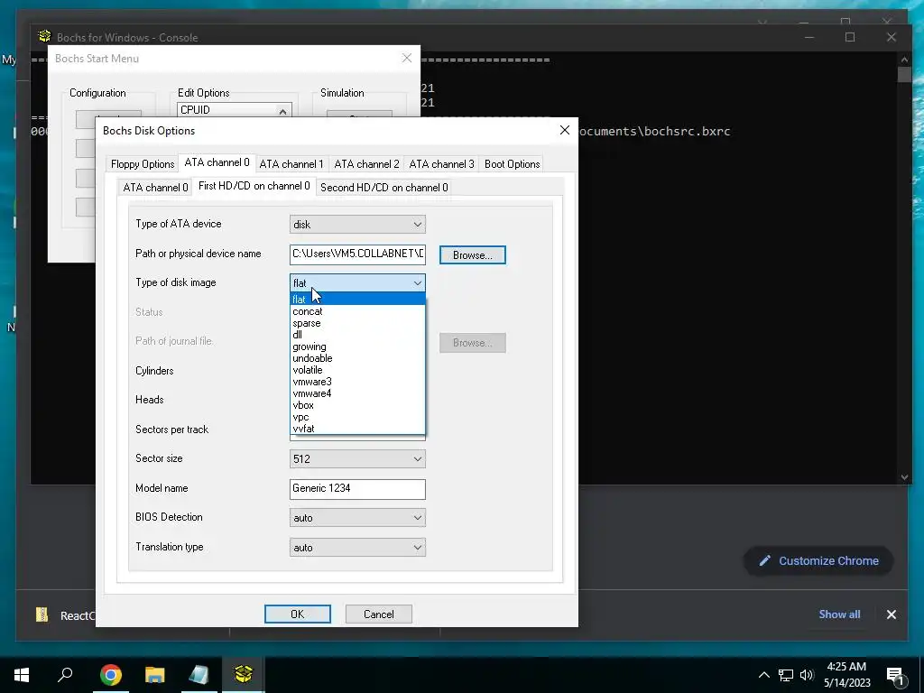This screenshot has height=693, width=924.
Task: Select Second HD/CD on channel 0 tab
Action: pyautogui.click(x=384, y=188)
